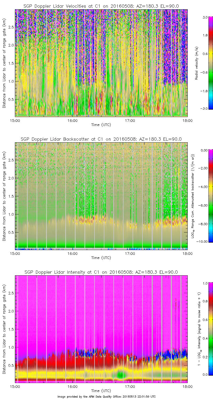Click the Backscatter plot's y-axis distance label
The width and height of the screenshot is (213, 399).
[x=4, y=196]
